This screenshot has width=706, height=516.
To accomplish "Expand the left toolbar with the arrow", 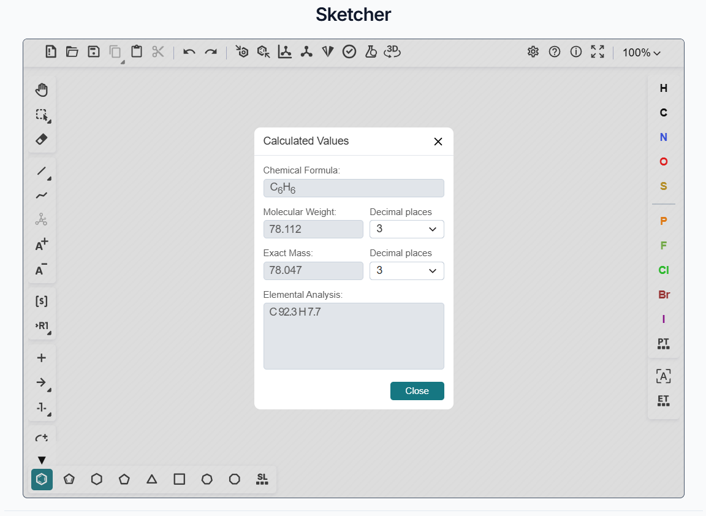I will pos(42,460).
